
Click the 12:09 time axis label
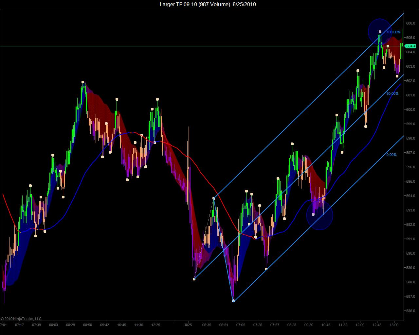pyautogui.click(x=360, y=325)
